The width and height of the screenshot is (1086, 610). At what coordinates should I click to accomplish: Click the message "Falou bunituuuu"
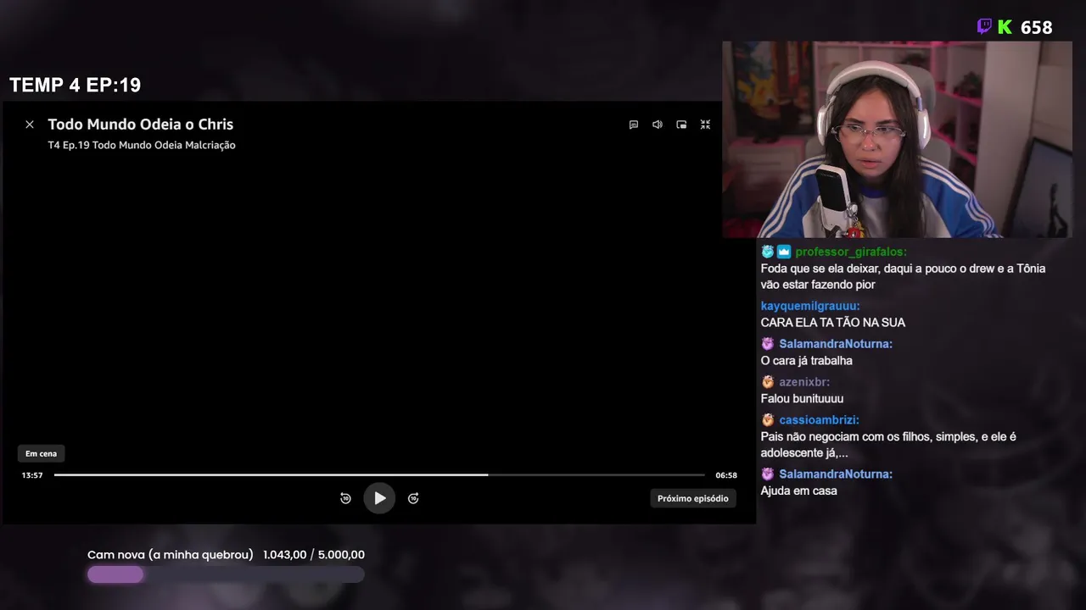coord(802,399)
